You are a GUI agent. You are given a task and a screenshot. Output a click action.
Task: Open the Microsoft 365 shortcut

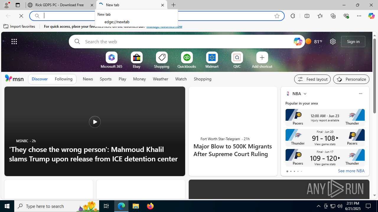coord(111,60)
